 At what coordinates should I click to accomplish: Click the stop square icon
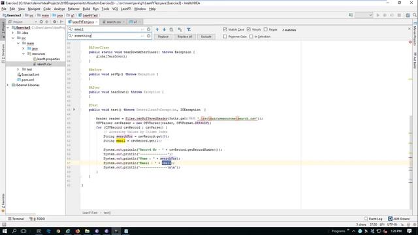399,15
